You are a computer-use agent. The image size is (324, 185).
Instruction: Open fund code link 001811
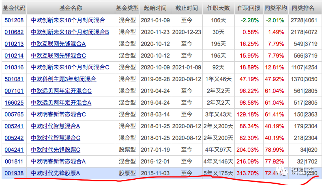[14, 161]
